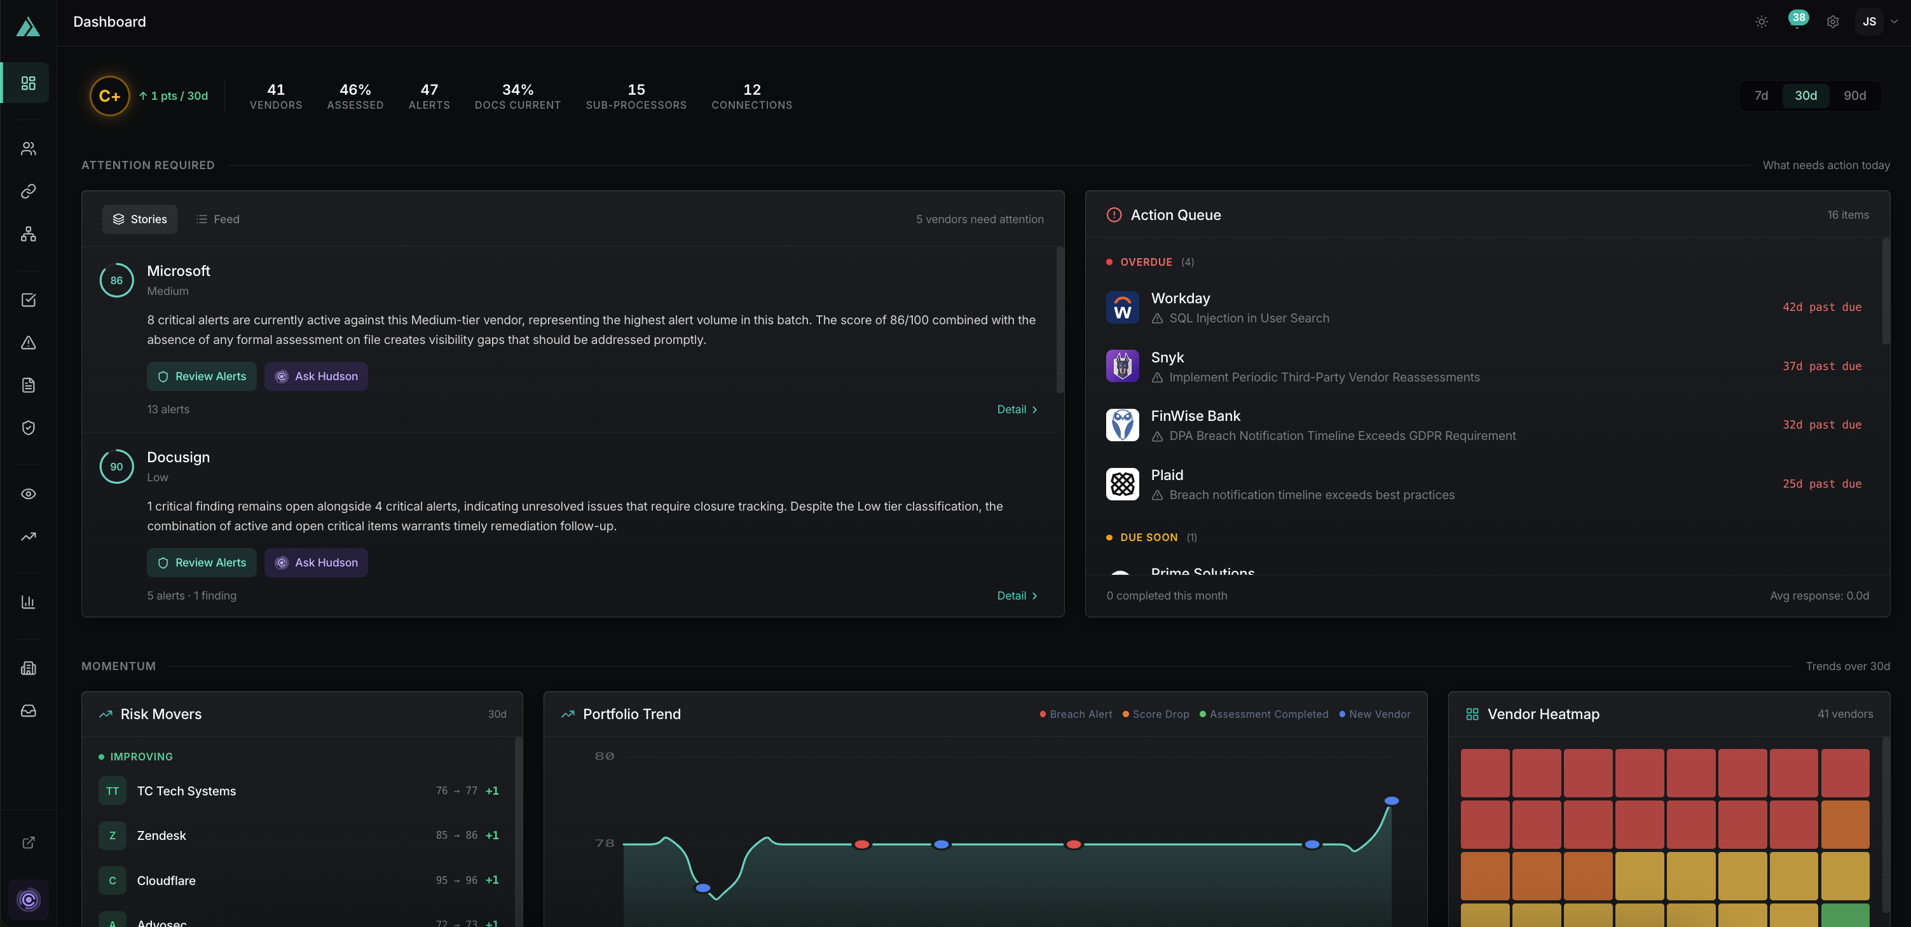Click the 47 Alerts stat
Viewport: 1911px width, 927px height.
428,96
